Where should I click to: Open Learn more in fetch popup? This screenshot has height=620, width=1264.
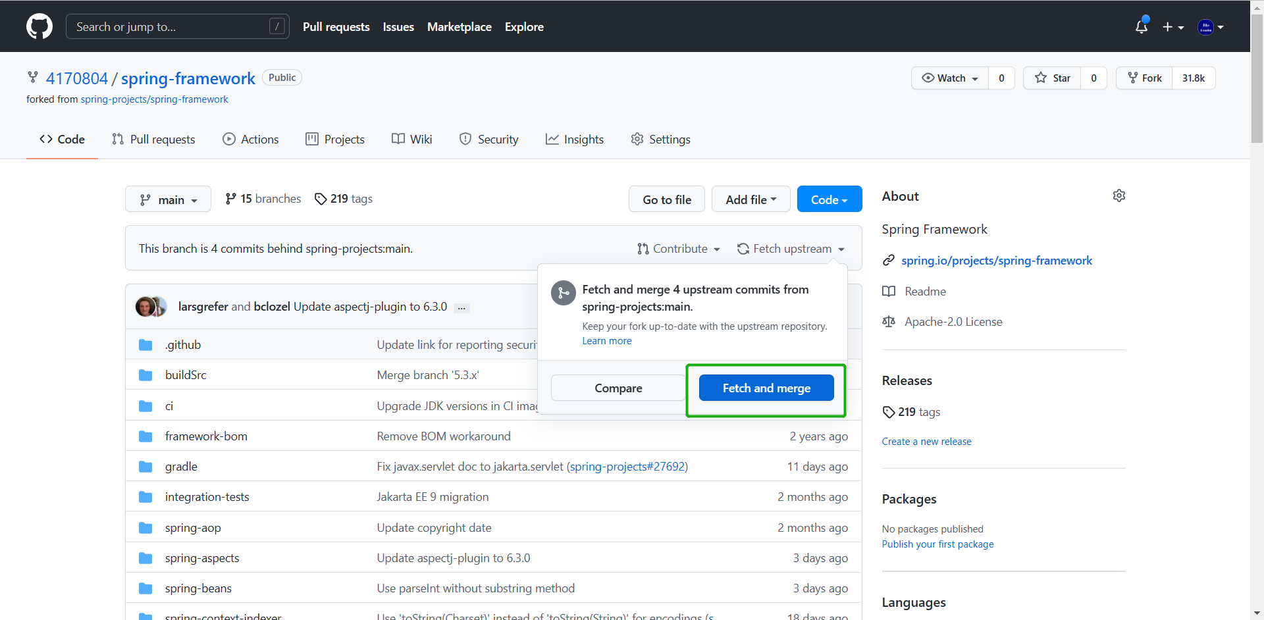(x=607, y=341)
